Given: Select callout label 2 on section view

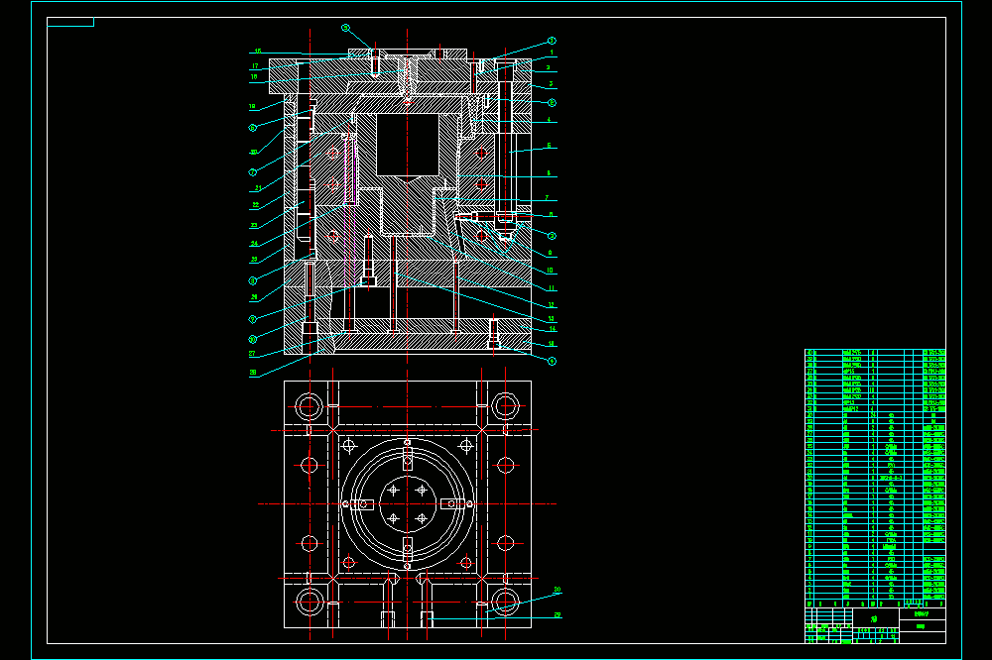Looking at the screenshot, I should (548, 67).
